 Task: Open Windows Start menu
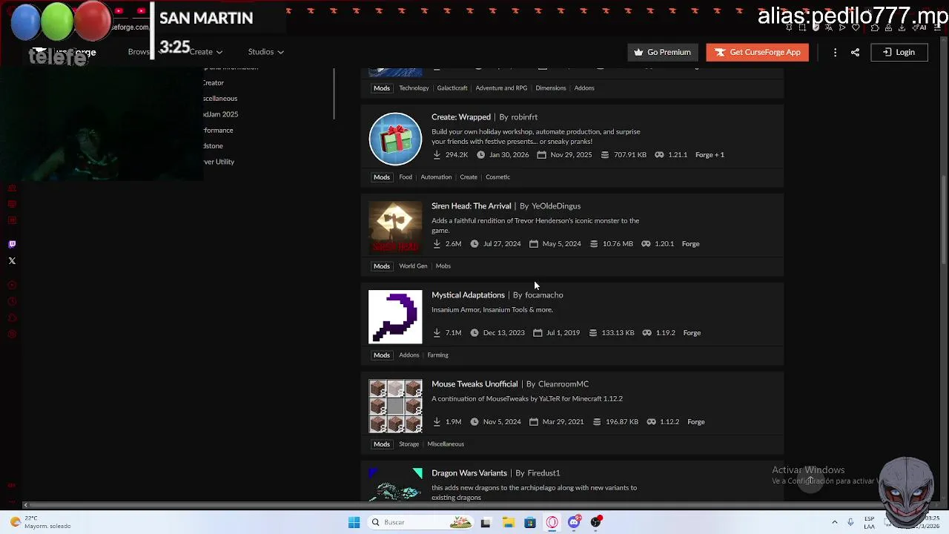[x=354, y=522]
